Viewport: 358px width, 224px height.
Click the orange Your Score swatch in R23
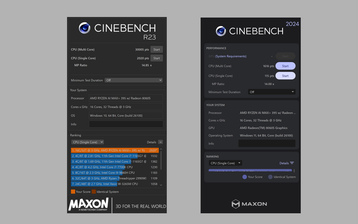pos(73,192)
